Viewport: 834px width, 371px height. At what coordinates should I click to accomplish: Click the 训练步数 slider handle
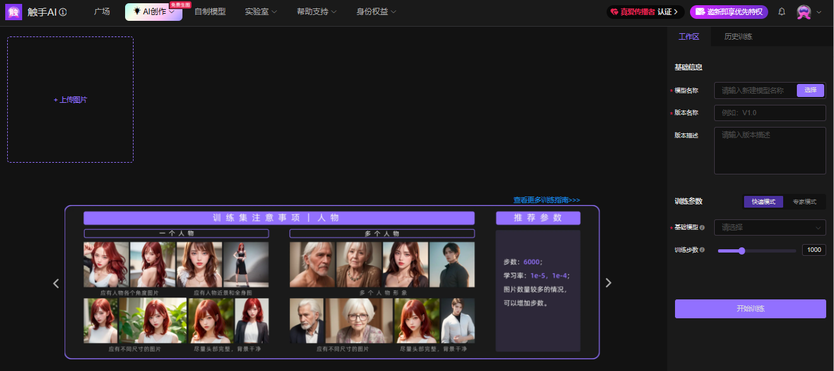tap(741, 251)
